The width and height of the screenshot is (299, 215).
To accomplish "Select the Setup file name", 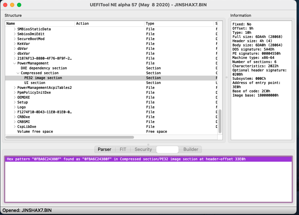I will pyautogui.click(x=23, y=102).
